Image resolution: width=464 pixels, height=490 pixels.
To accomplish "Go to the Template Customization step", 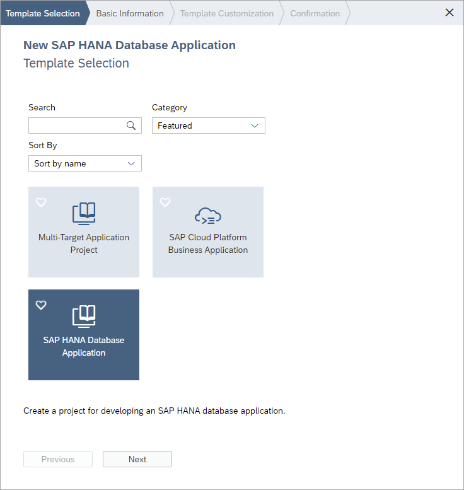I will [x=227, y=13].
